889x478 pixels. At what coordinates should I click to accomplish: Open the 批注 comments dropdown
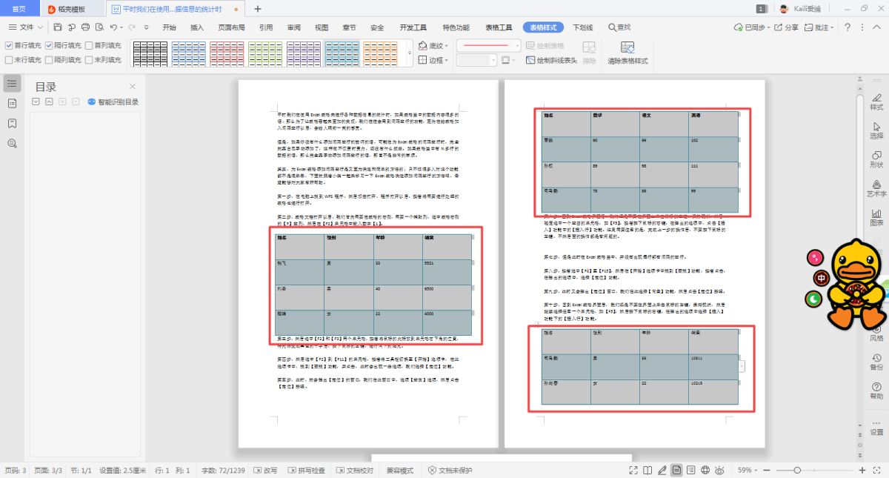pyautogui.click(x=818, y=27)
